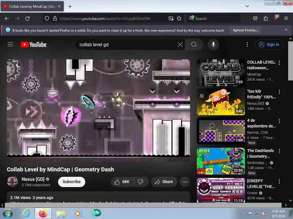293x219 pixels.
Task: Bookmark this page with the star icon
Action: [x=179, y=19]
